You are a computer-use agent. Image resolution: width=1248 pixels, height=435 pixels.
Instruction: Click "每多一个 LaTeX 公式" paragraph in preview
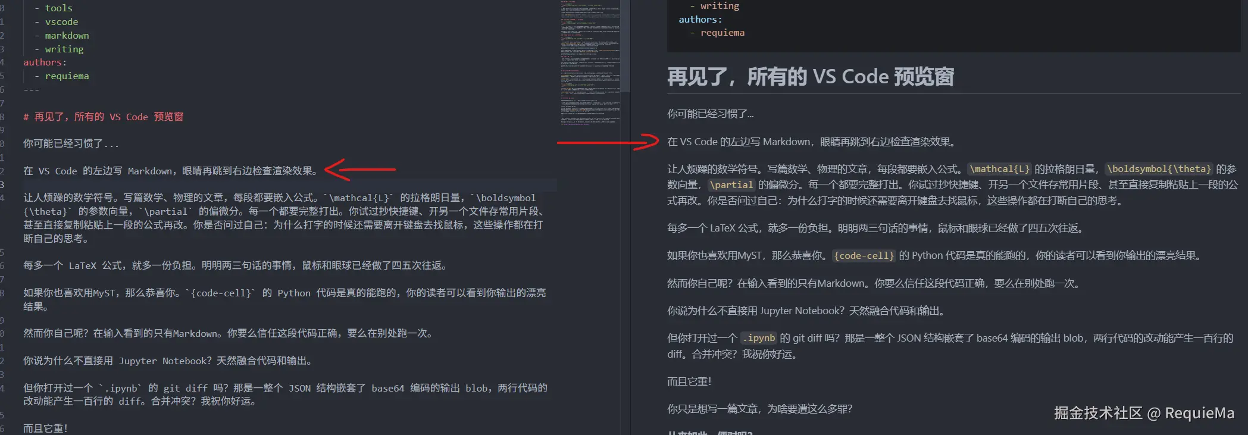877,228
